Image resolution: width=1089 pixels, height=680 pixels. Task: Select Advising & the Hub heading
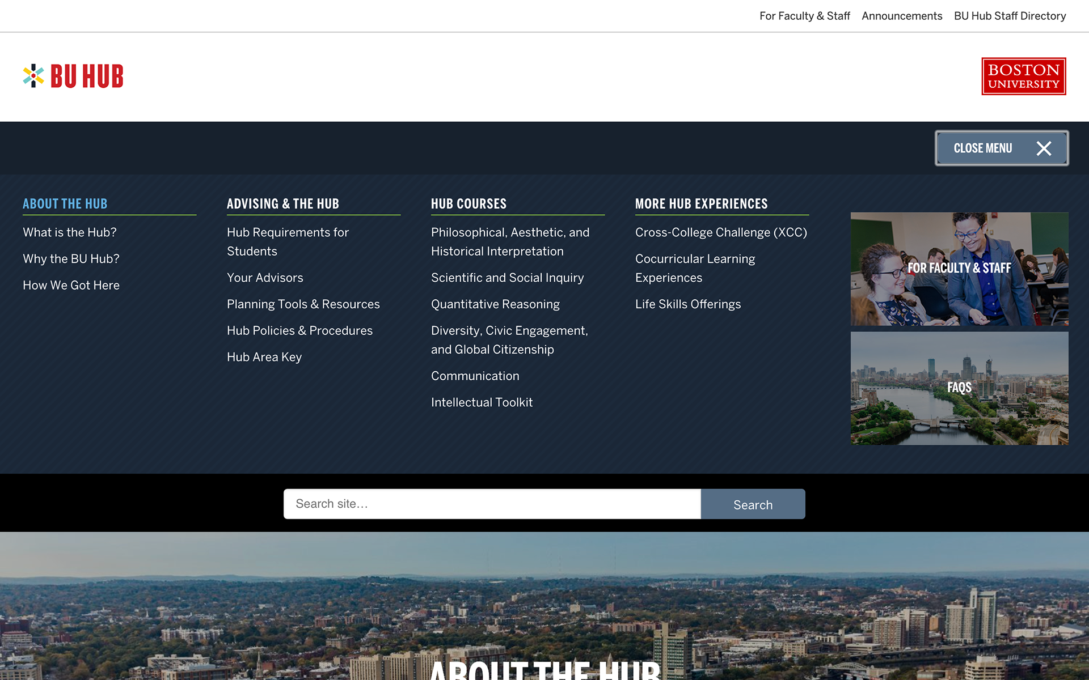283,203
